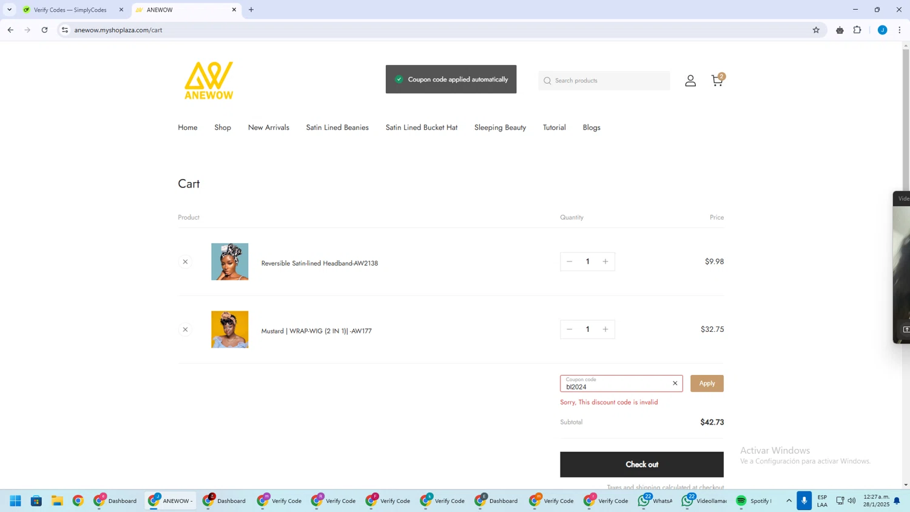Show hidden system tray icons
This screenshot has width=910, height=512.
[789, 500]
